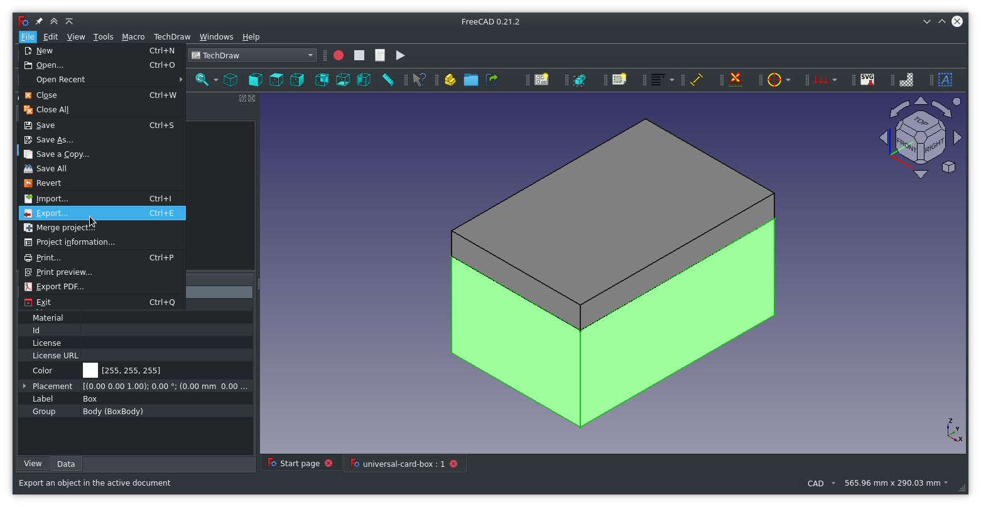Image resolution: width=981 pixels, height=507 pixels.
Task: Click the text annotation icon
Action: (945, 80)
